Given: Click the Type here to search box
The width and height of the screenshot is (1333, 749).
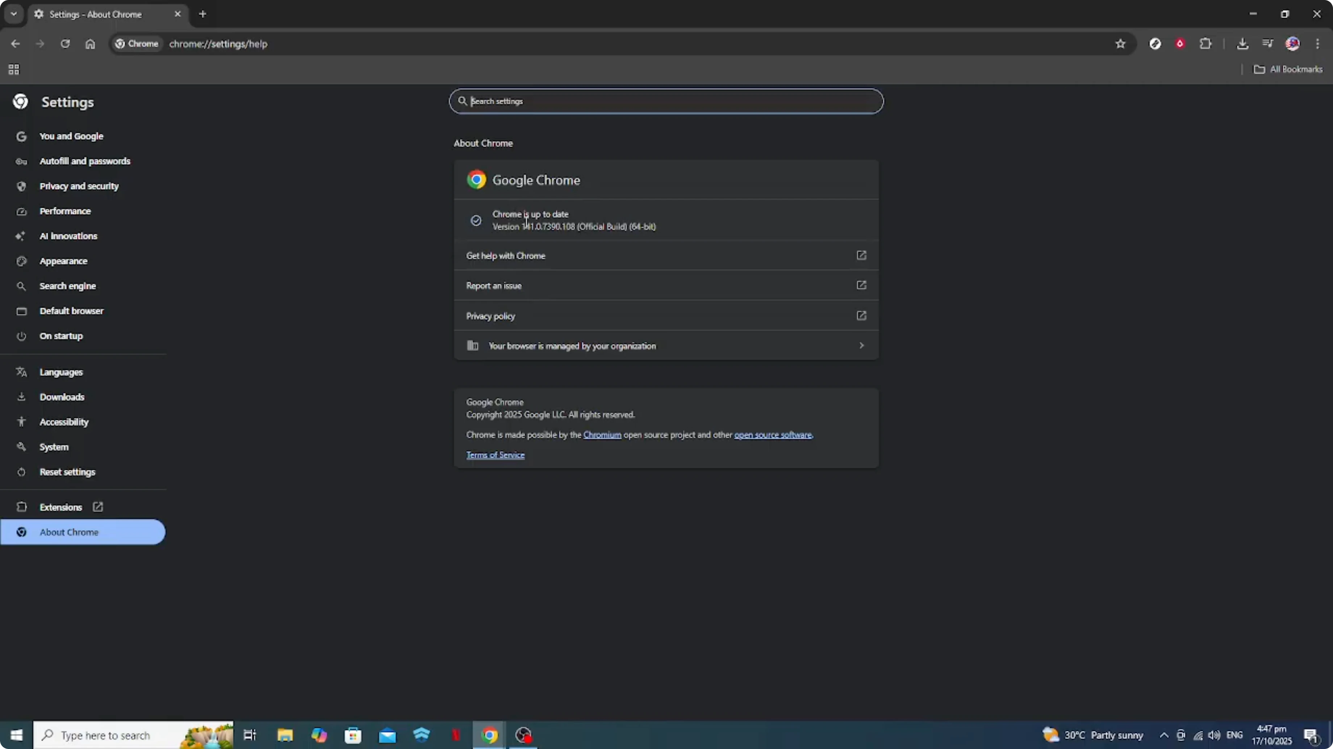Looking at the screenshot, I should coord(134,735).
